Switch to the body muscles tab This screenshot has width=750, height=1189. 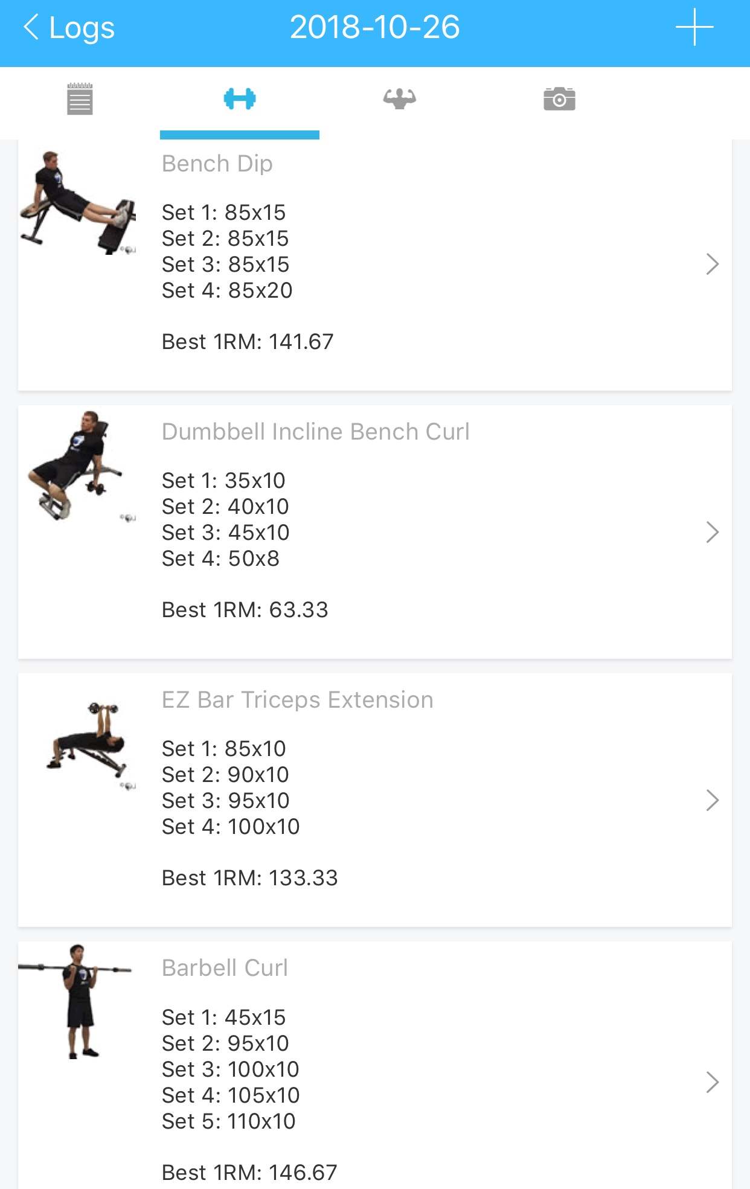(399, 99)
